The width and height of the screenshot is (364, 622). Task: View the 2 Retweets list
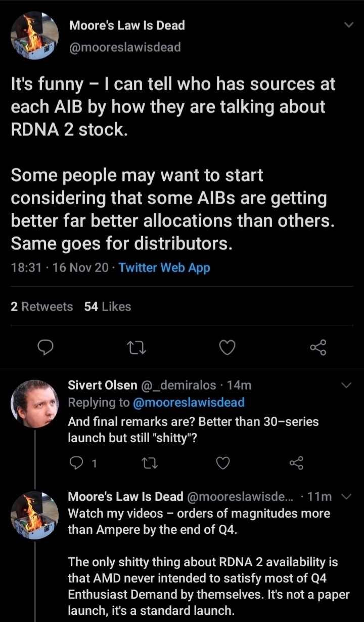tap(42, 306)
